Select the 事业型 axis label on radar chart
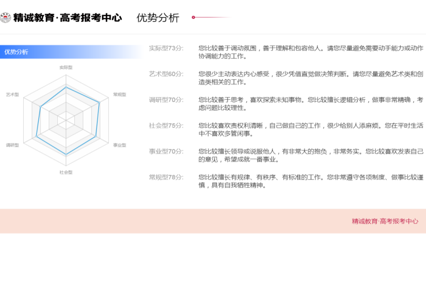426x287 pixels. [x=119, y=145]
